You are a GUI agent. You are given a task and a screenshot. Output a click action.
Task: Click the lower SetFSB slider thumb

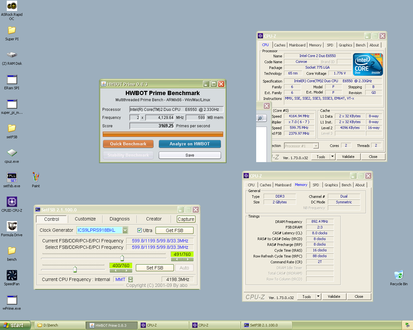coord(75,269)
